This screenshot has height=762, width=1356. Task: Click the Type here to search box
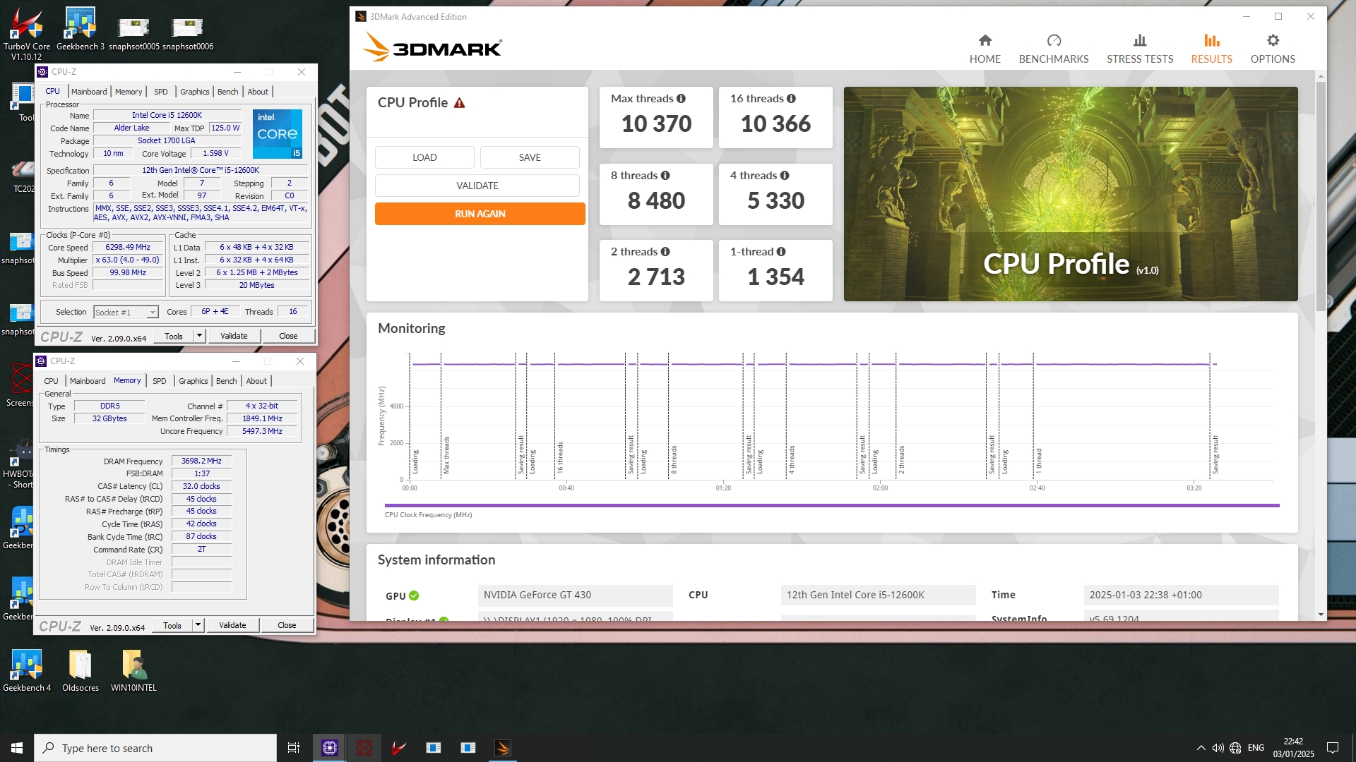pos(155,748)
